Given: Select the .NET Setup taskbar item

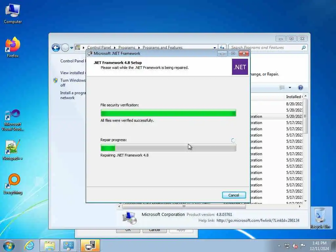Looking at the screenshot, I should pos(90,245).
